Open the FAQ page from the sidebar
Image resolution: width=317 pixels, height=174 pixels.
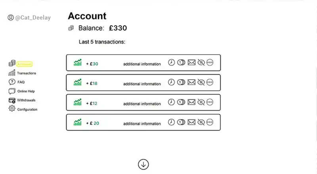point(21,82)
